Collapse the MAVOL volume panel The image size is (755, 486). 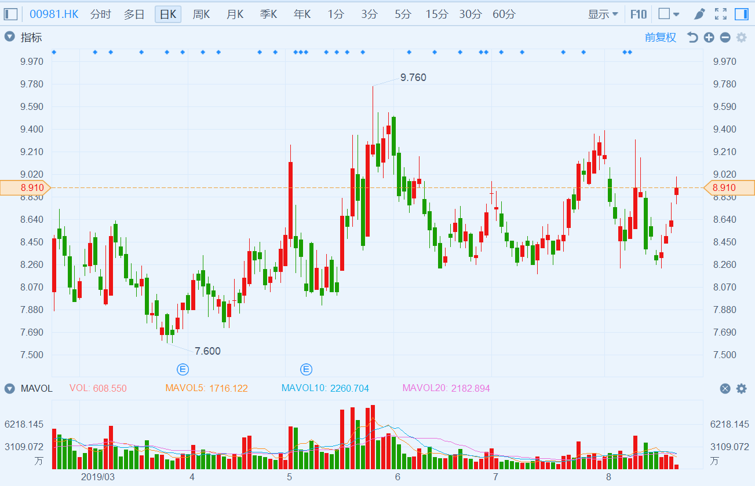click(x=9, y=388)
